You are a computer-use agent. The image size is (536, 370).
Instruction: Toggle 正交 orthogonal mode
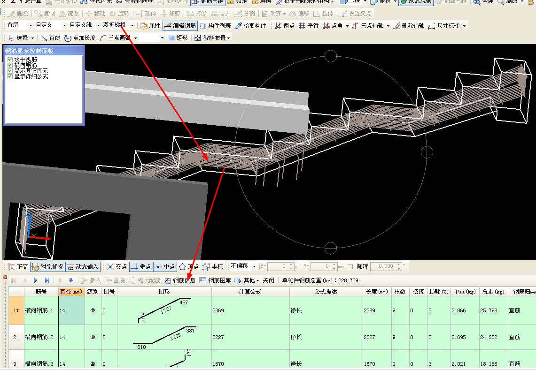tap(18, 266)
